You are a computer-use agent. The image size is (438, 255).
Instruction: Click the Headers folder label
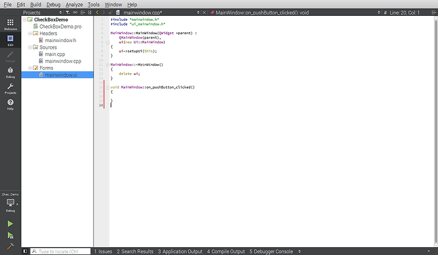tap(48, 33)
